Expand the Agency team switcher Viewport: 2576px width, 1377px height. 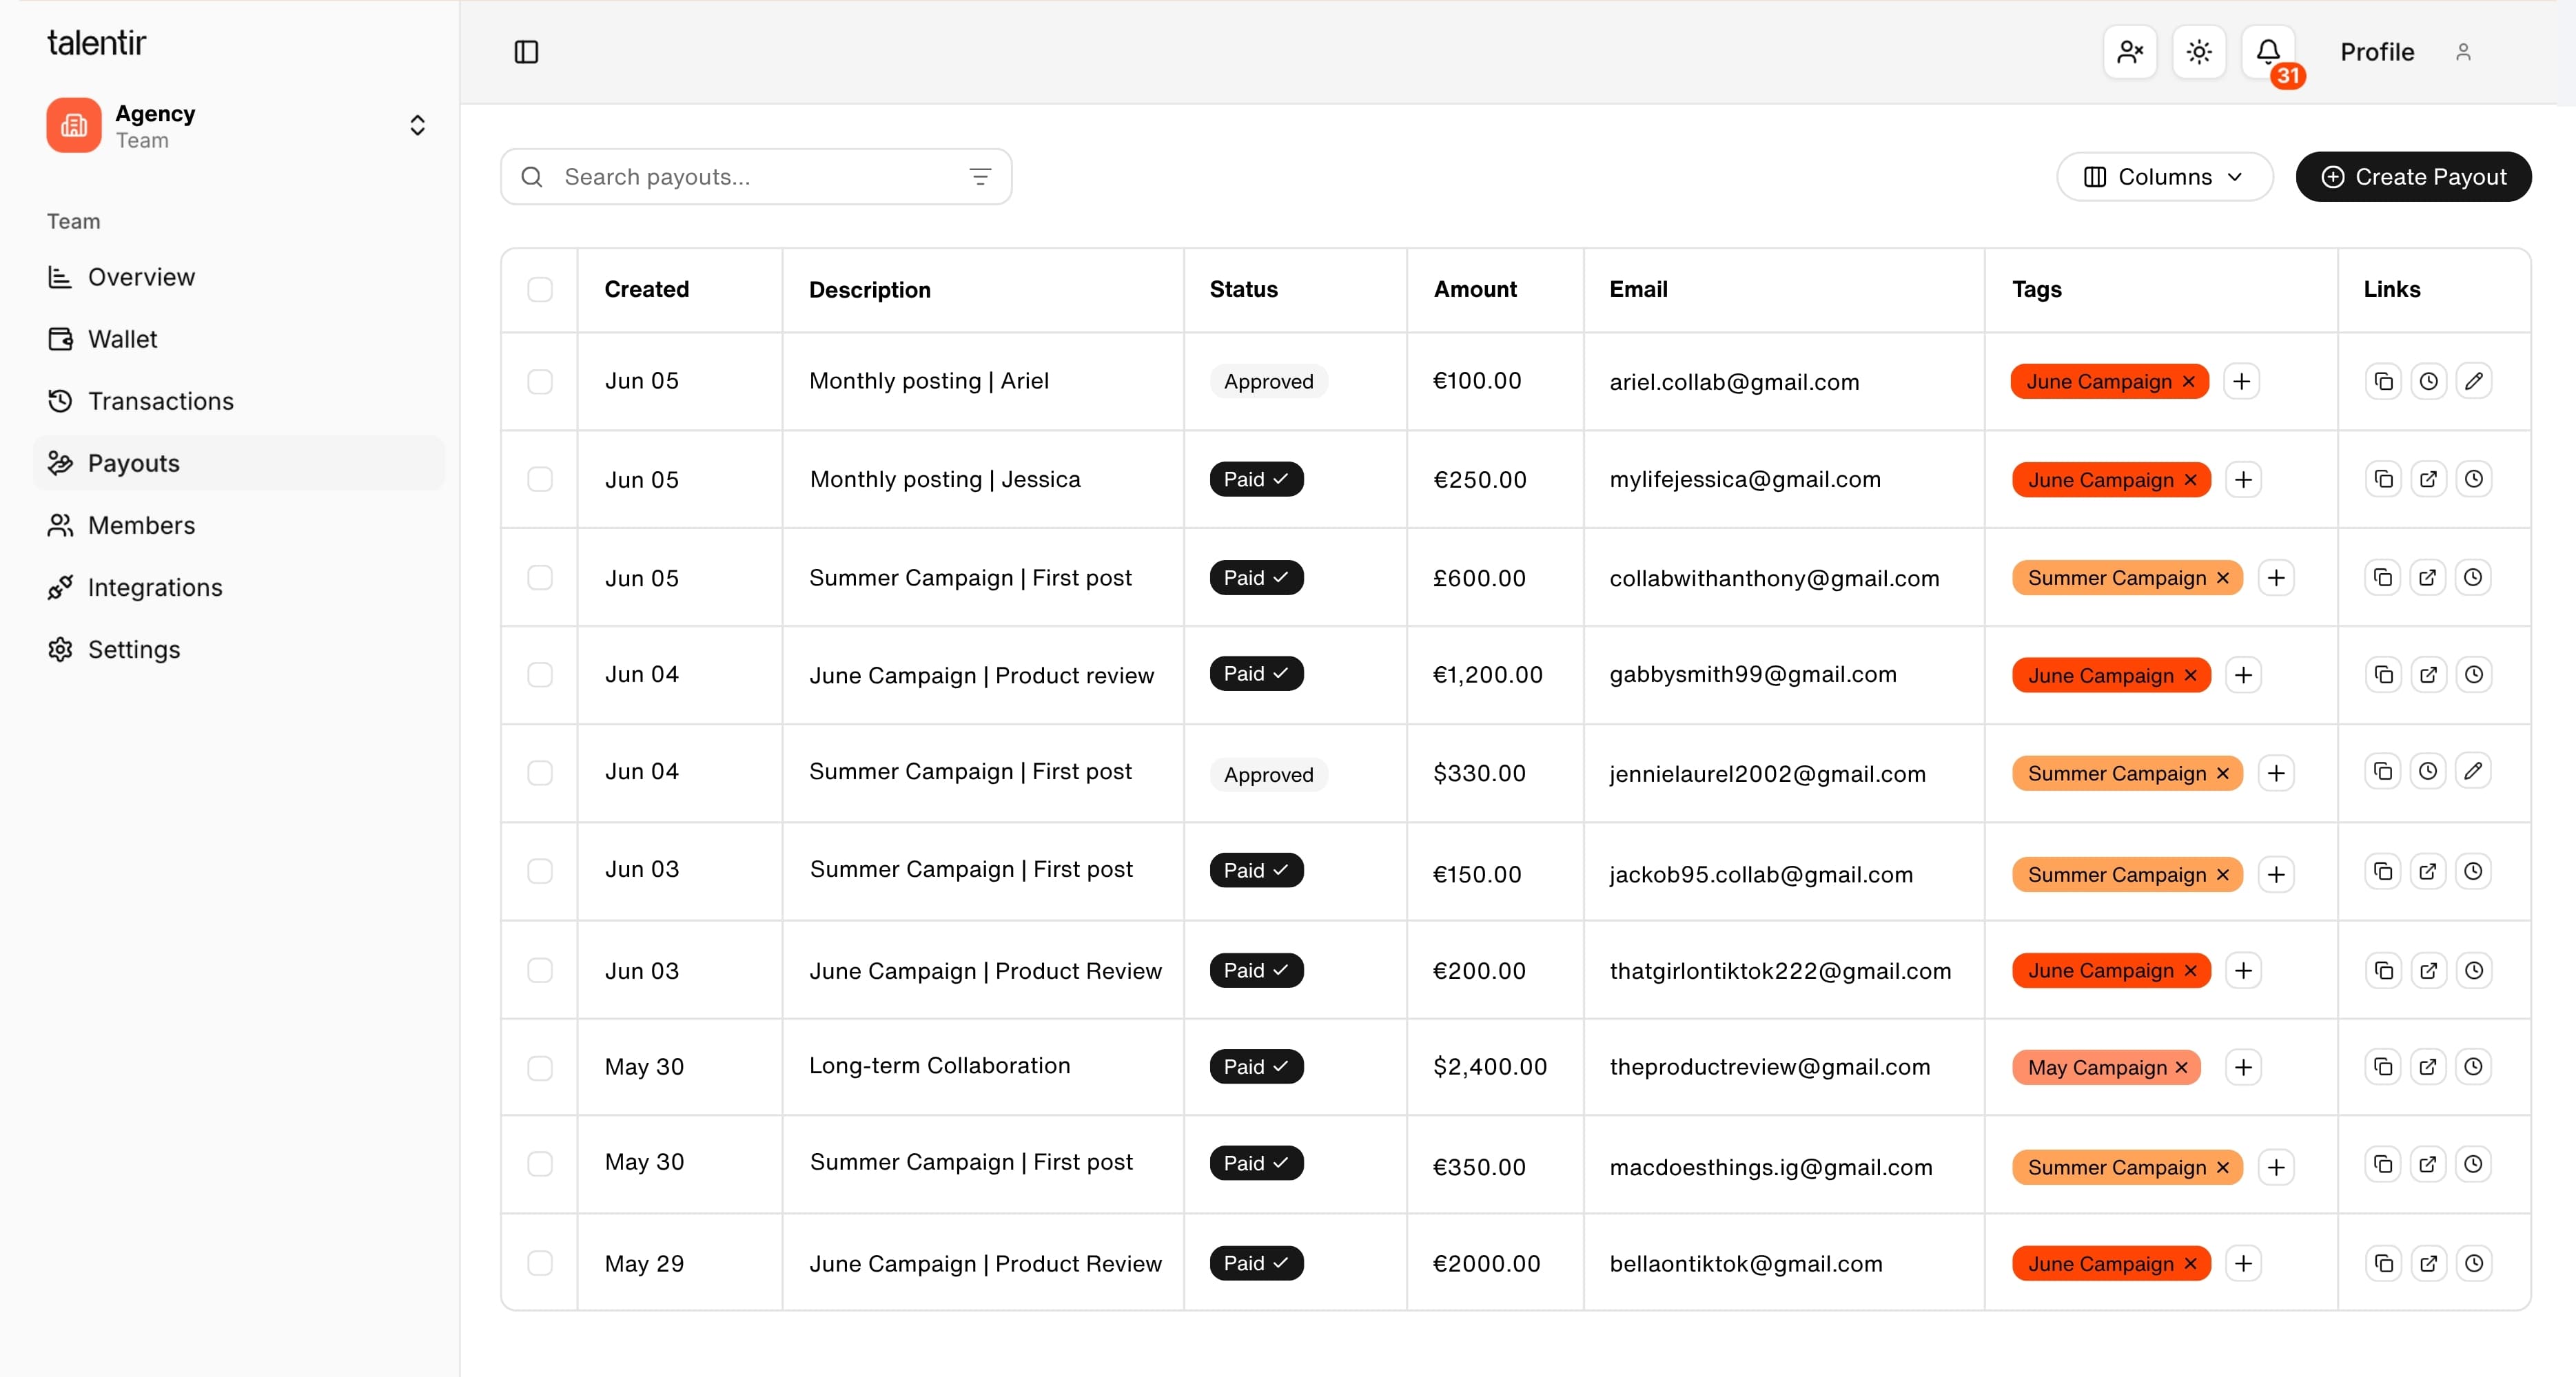[x=418, y=125]
